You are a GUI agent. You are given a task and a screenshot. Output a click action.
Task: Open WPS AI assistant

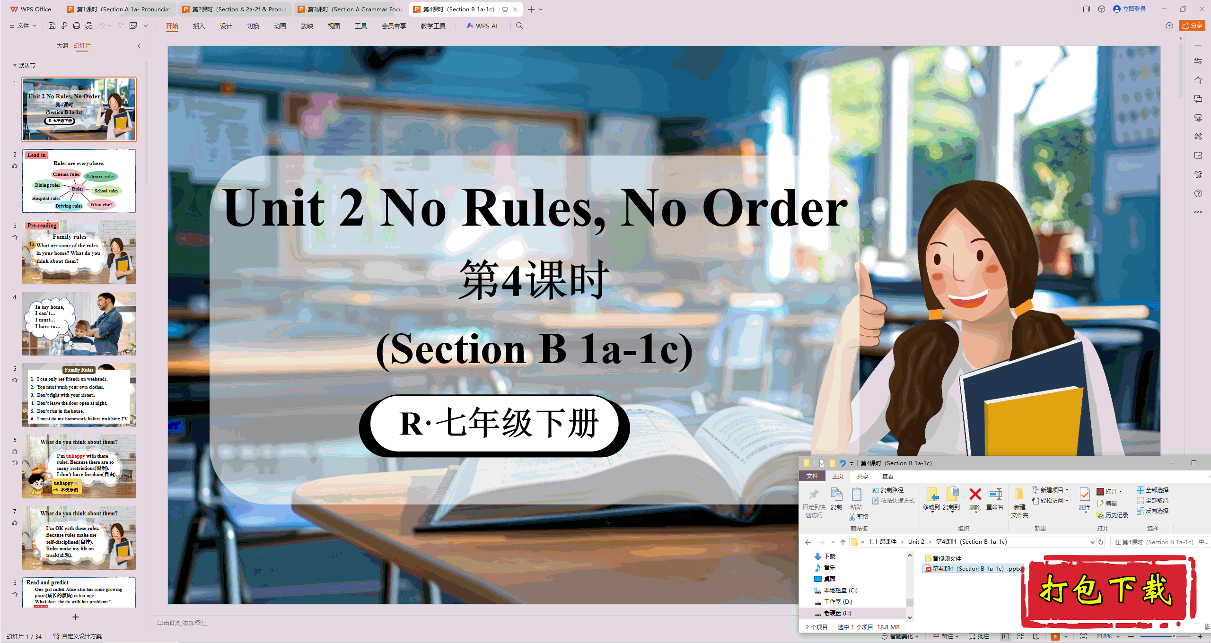[482, 26]
